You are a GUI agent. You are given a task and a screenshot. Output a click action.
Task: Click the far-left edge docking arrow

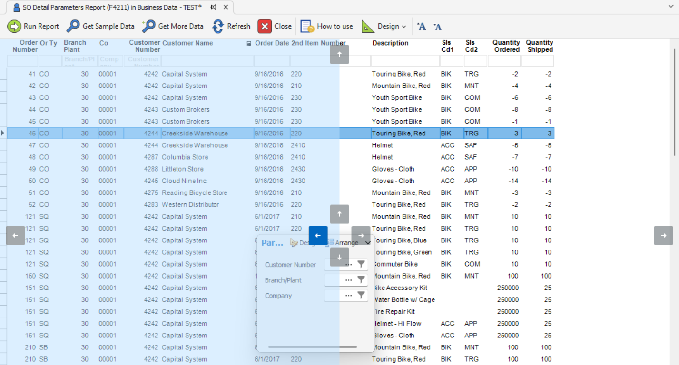click(15, 236)
